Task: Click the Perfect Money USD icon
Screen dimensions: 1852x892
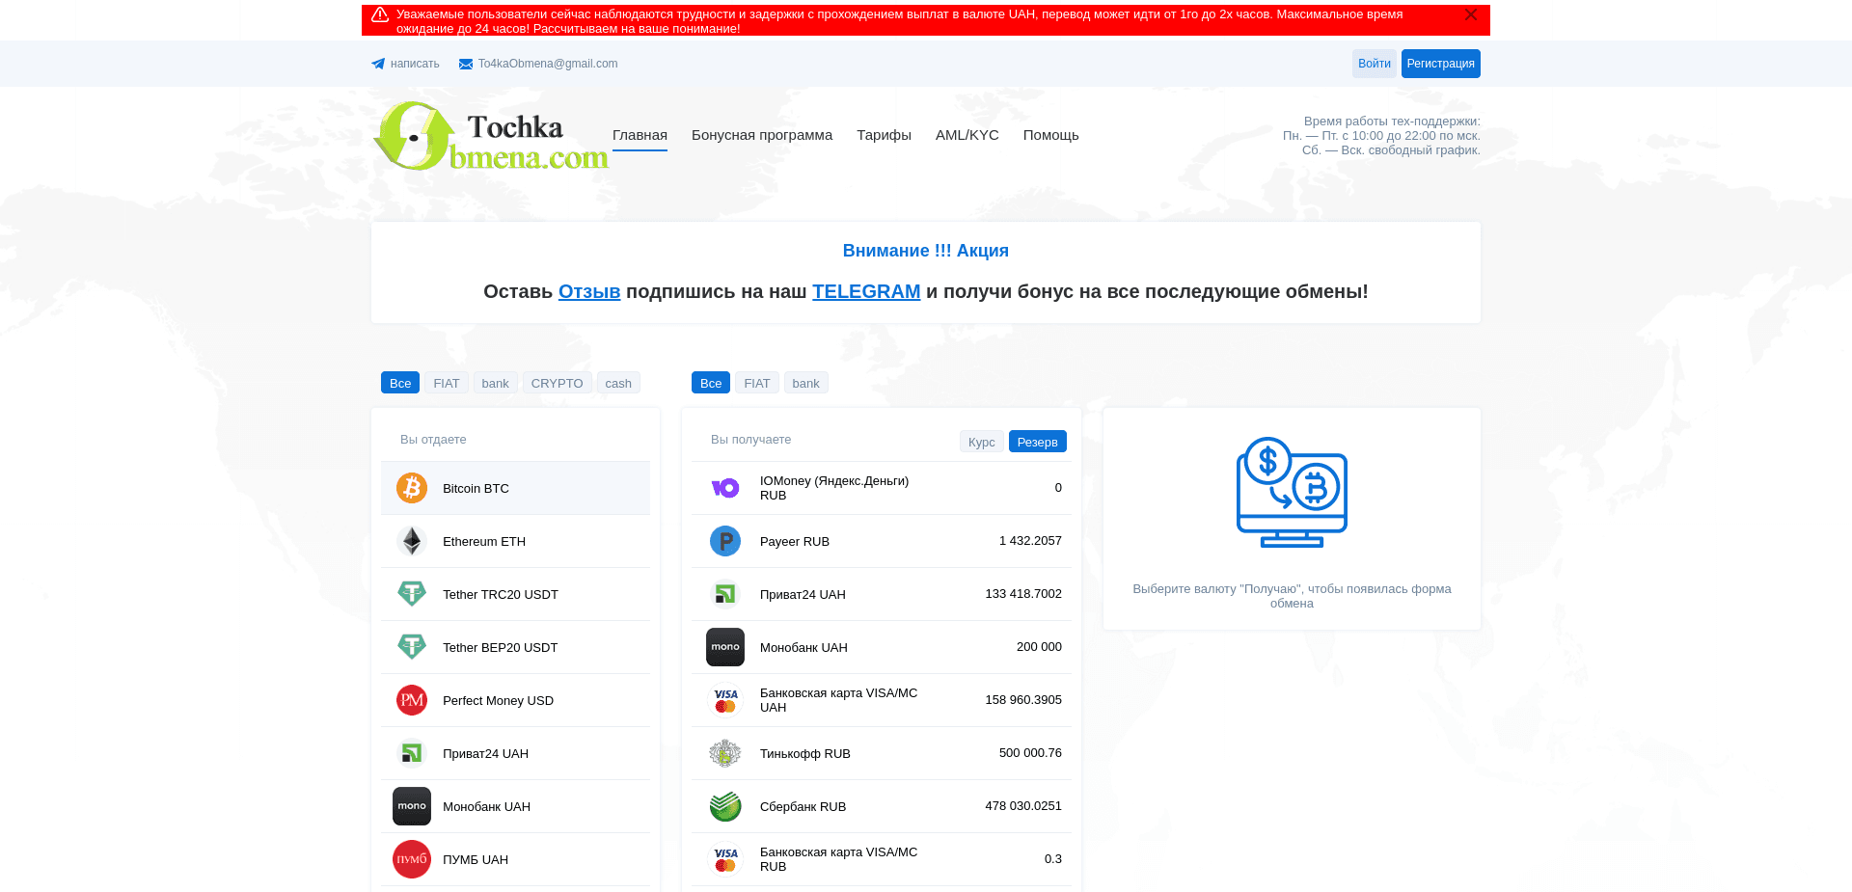Action: coord(411,700)
